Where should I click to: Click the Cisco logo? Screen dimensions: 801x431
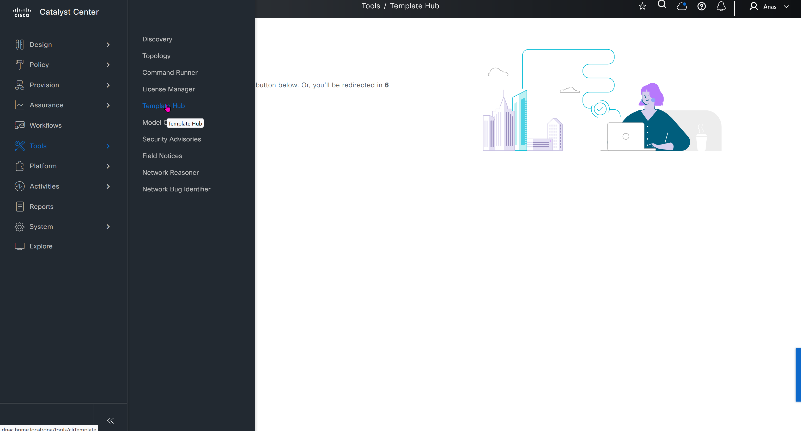(22, 12)
